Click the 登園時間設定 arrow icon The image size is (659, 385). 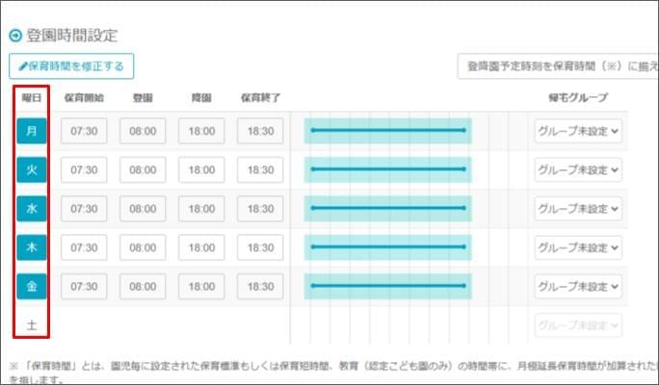pyautogui.click(x=14, y=36)
